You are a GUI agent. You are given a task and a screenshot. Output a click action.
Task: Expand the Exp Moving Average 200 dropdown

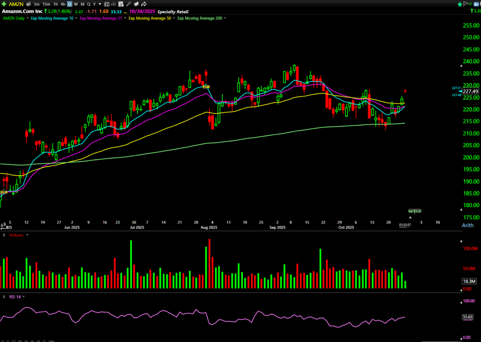tap(225, 18)
